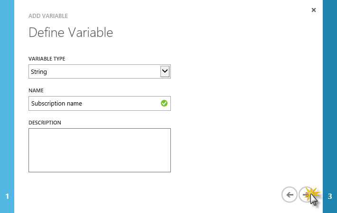Go to wizard step 3 number
The height and width of the screenshot is (213, 337).
click(x=330, y=196)
